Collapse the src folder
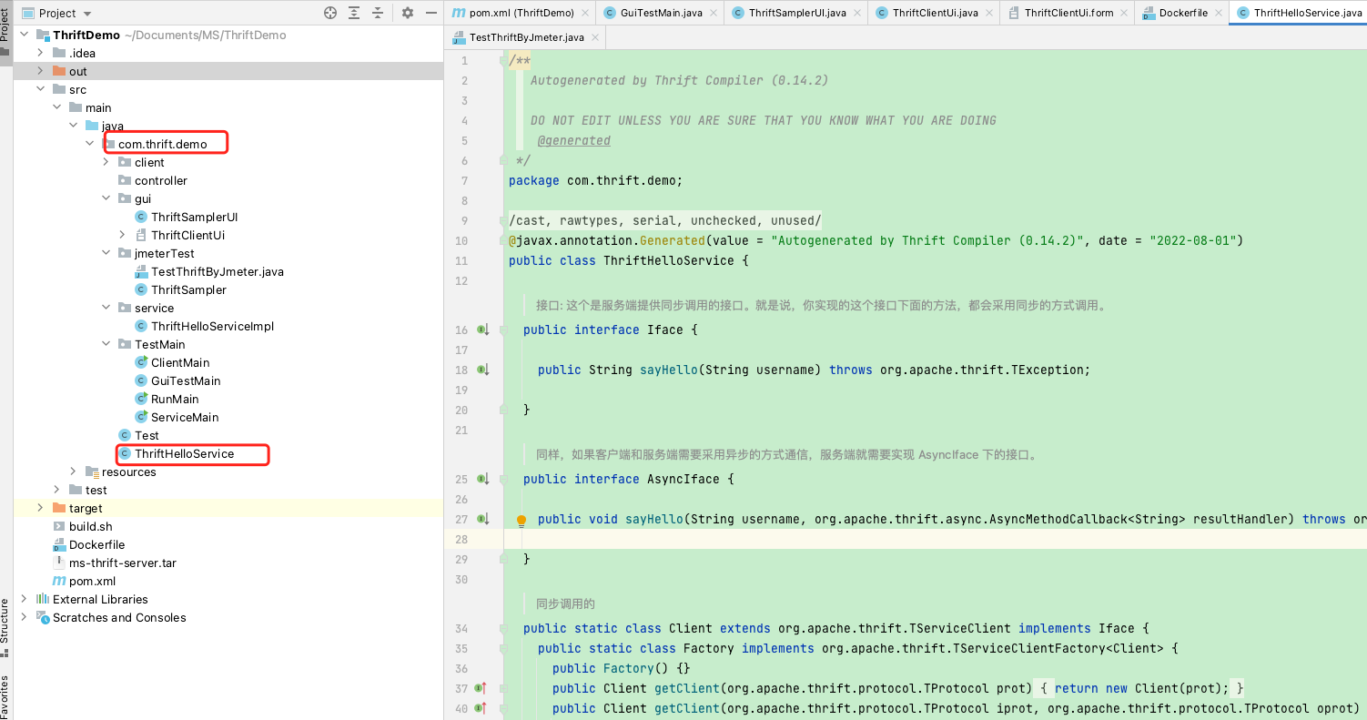The width and height of the screenshot is (1367, 720). coord(40,89)
